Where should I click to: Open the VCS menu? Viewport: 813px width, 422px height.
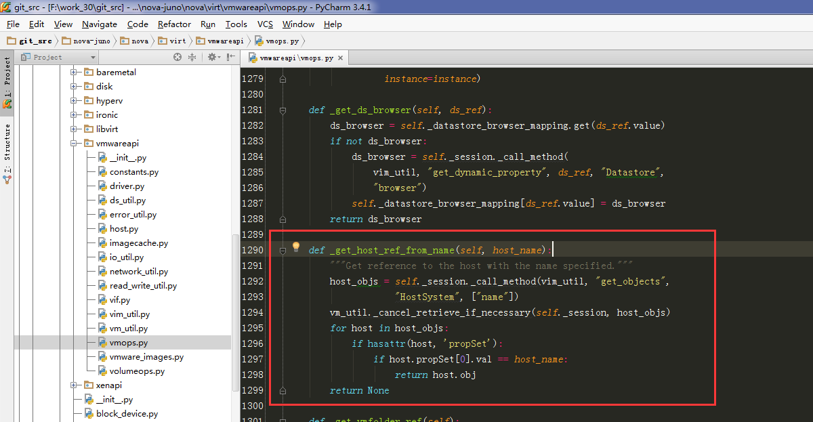[265, 24]
